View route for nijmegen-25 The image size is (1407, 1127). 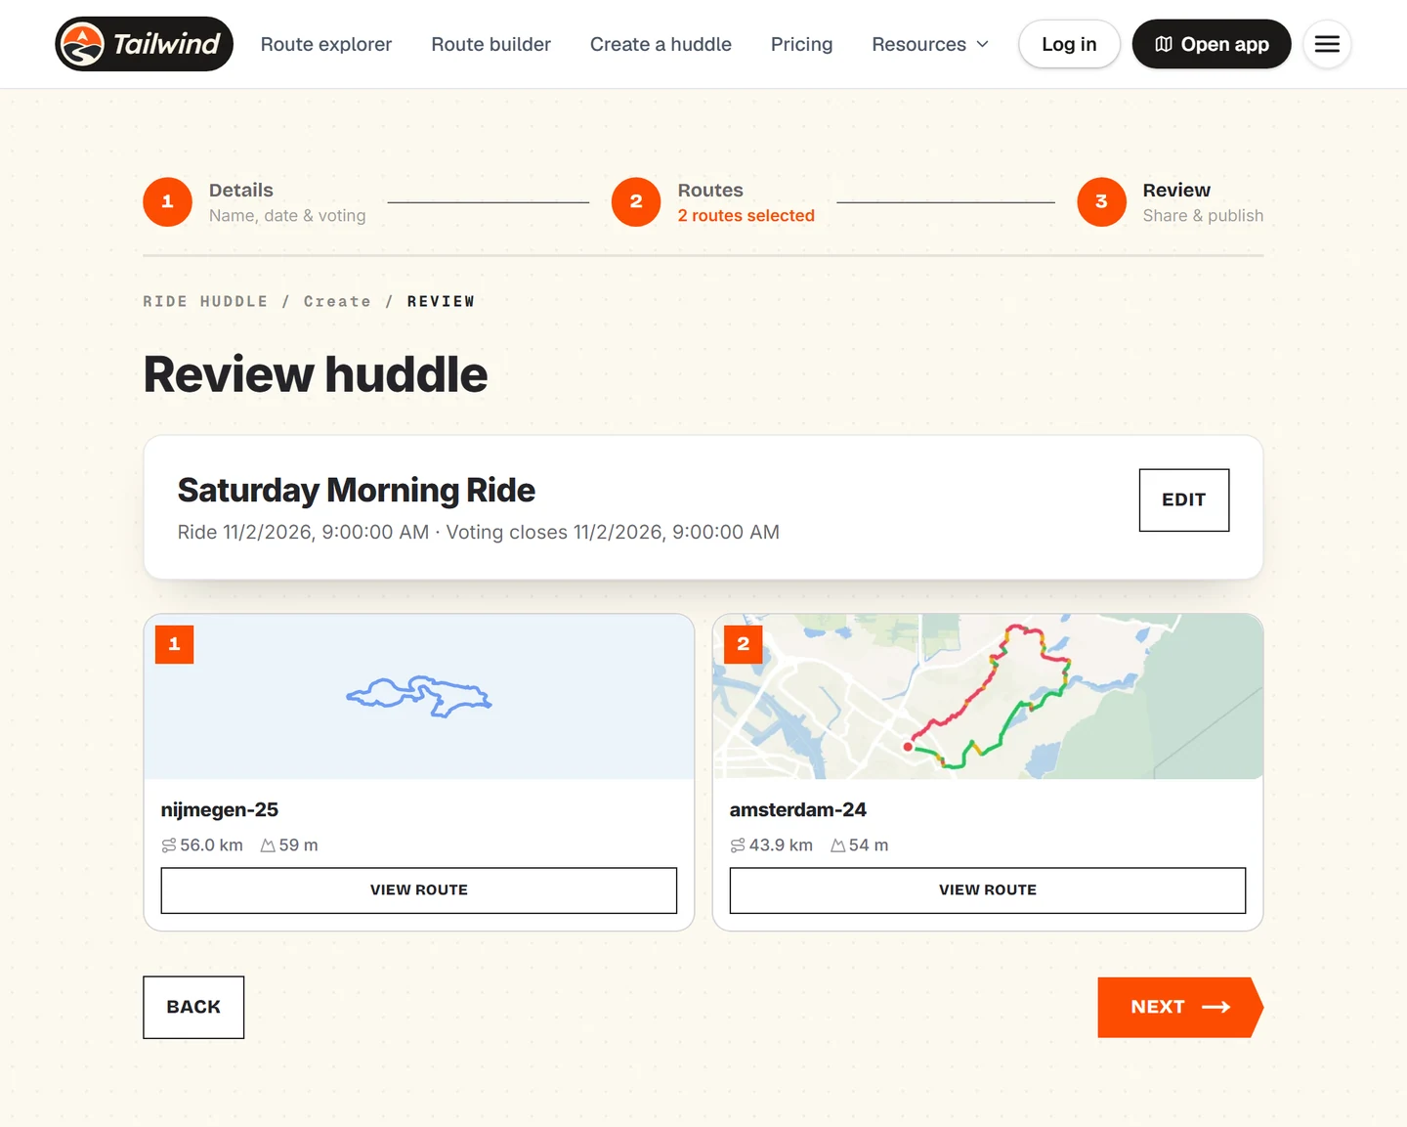pos(419,890)
